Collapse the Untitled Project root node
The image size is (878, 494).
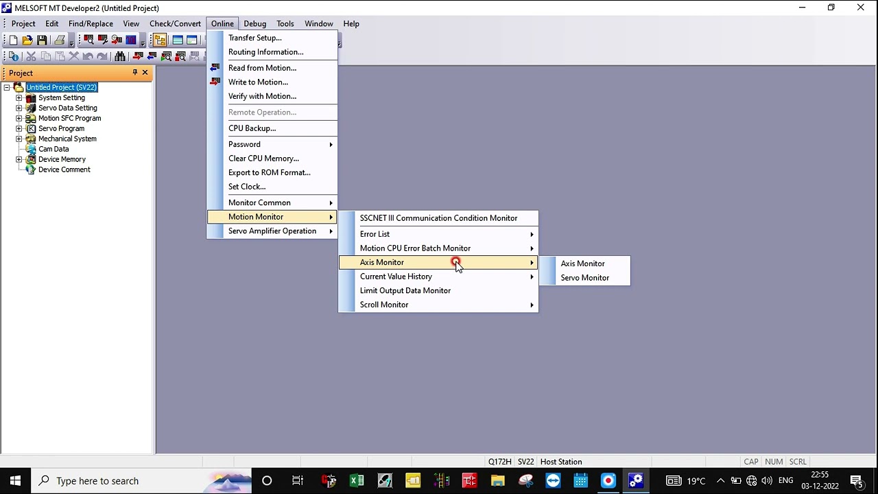pos(7,87)
